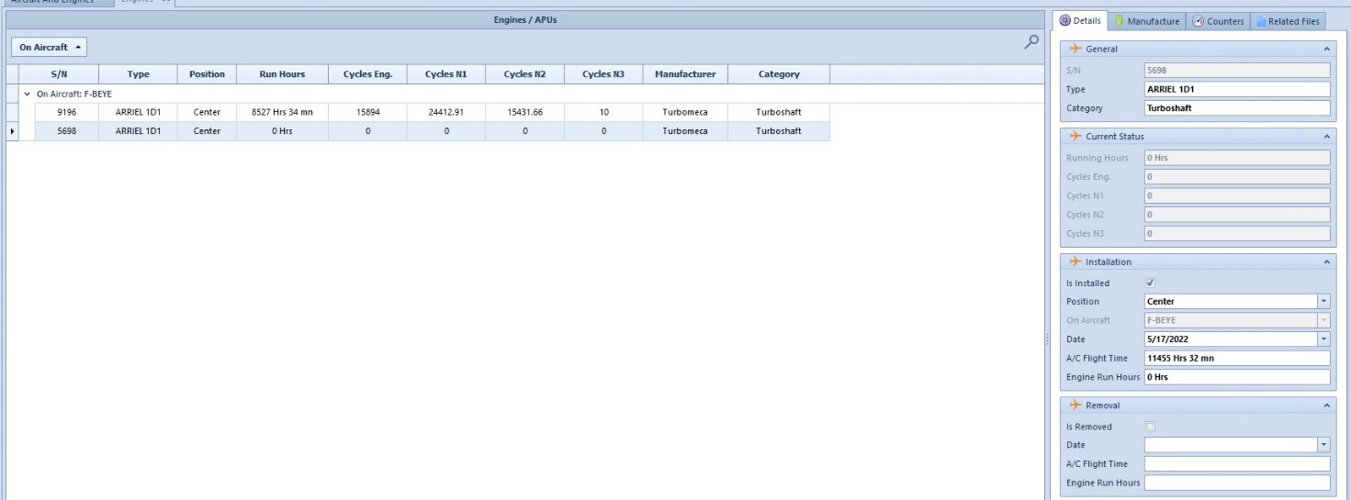Open the Position dropdown in Installation
This screenshot has height=500, width=1351.
click(x=1323, y=301)
